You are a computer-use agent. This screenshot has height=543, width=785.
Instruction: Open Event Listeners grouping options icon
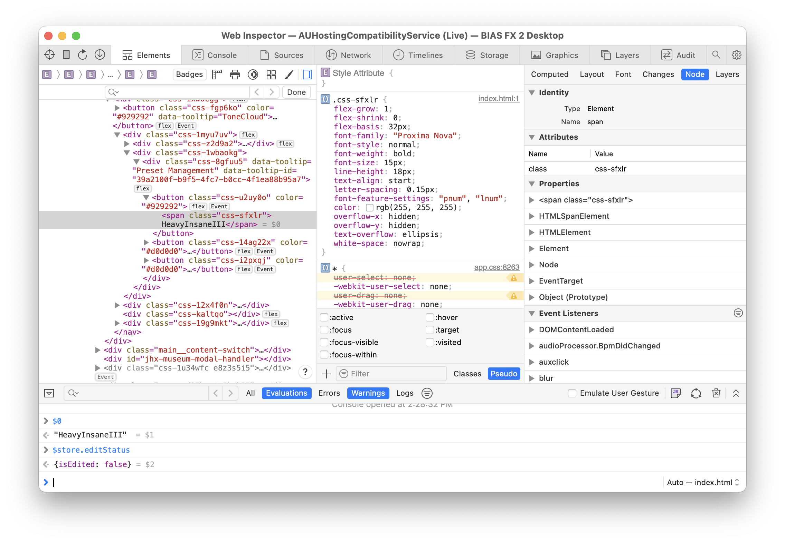tap(738, 313)
